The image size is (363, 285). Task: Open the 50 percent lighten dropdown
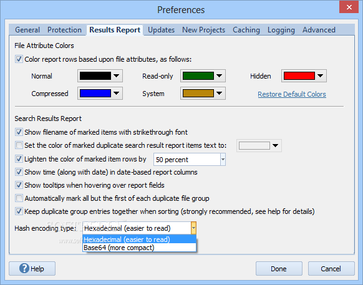(223, 159)
